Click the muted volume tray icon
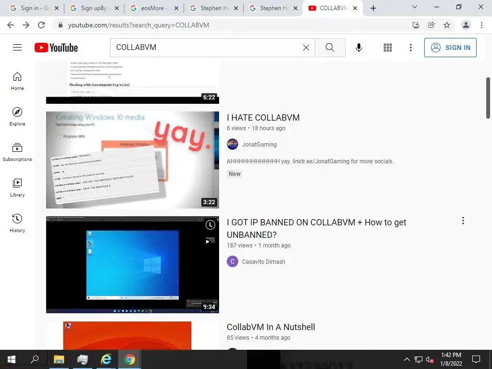This screenshot has width=492, height=369. (x=430, y=359)
